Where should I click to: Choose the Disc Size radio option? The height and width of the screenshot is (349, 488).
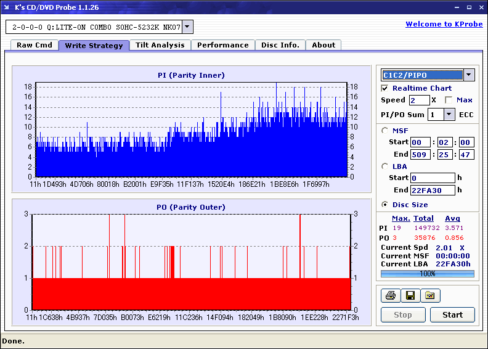coord(385,205)
